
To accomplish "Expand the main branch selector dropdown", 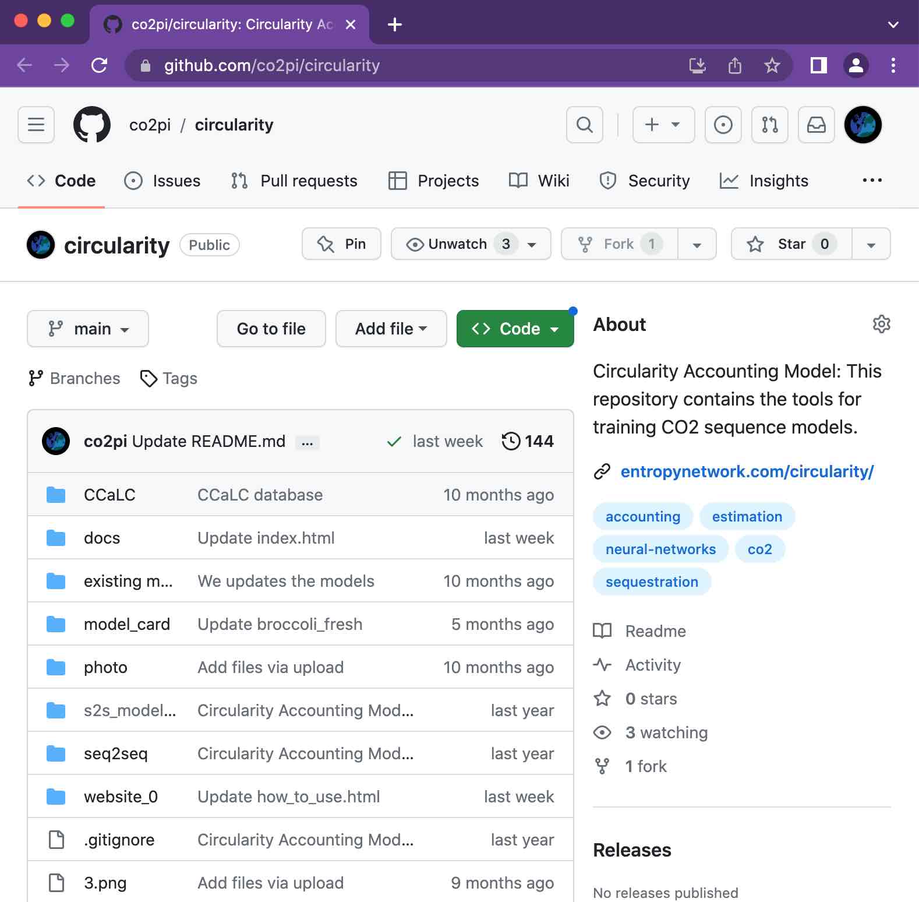I will 88,329.
